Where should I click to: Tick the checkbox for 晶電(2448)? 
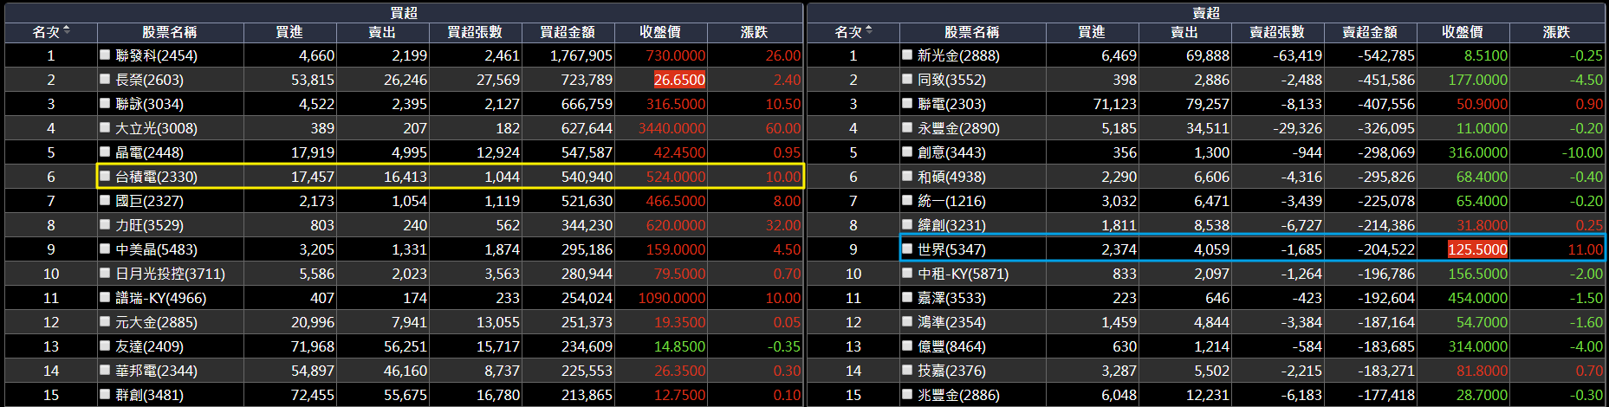coord(105,152)
